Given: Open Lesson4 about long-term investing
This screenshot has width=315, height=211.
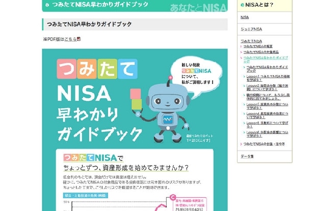Looking at the screenshot, I should click(267, 115).
